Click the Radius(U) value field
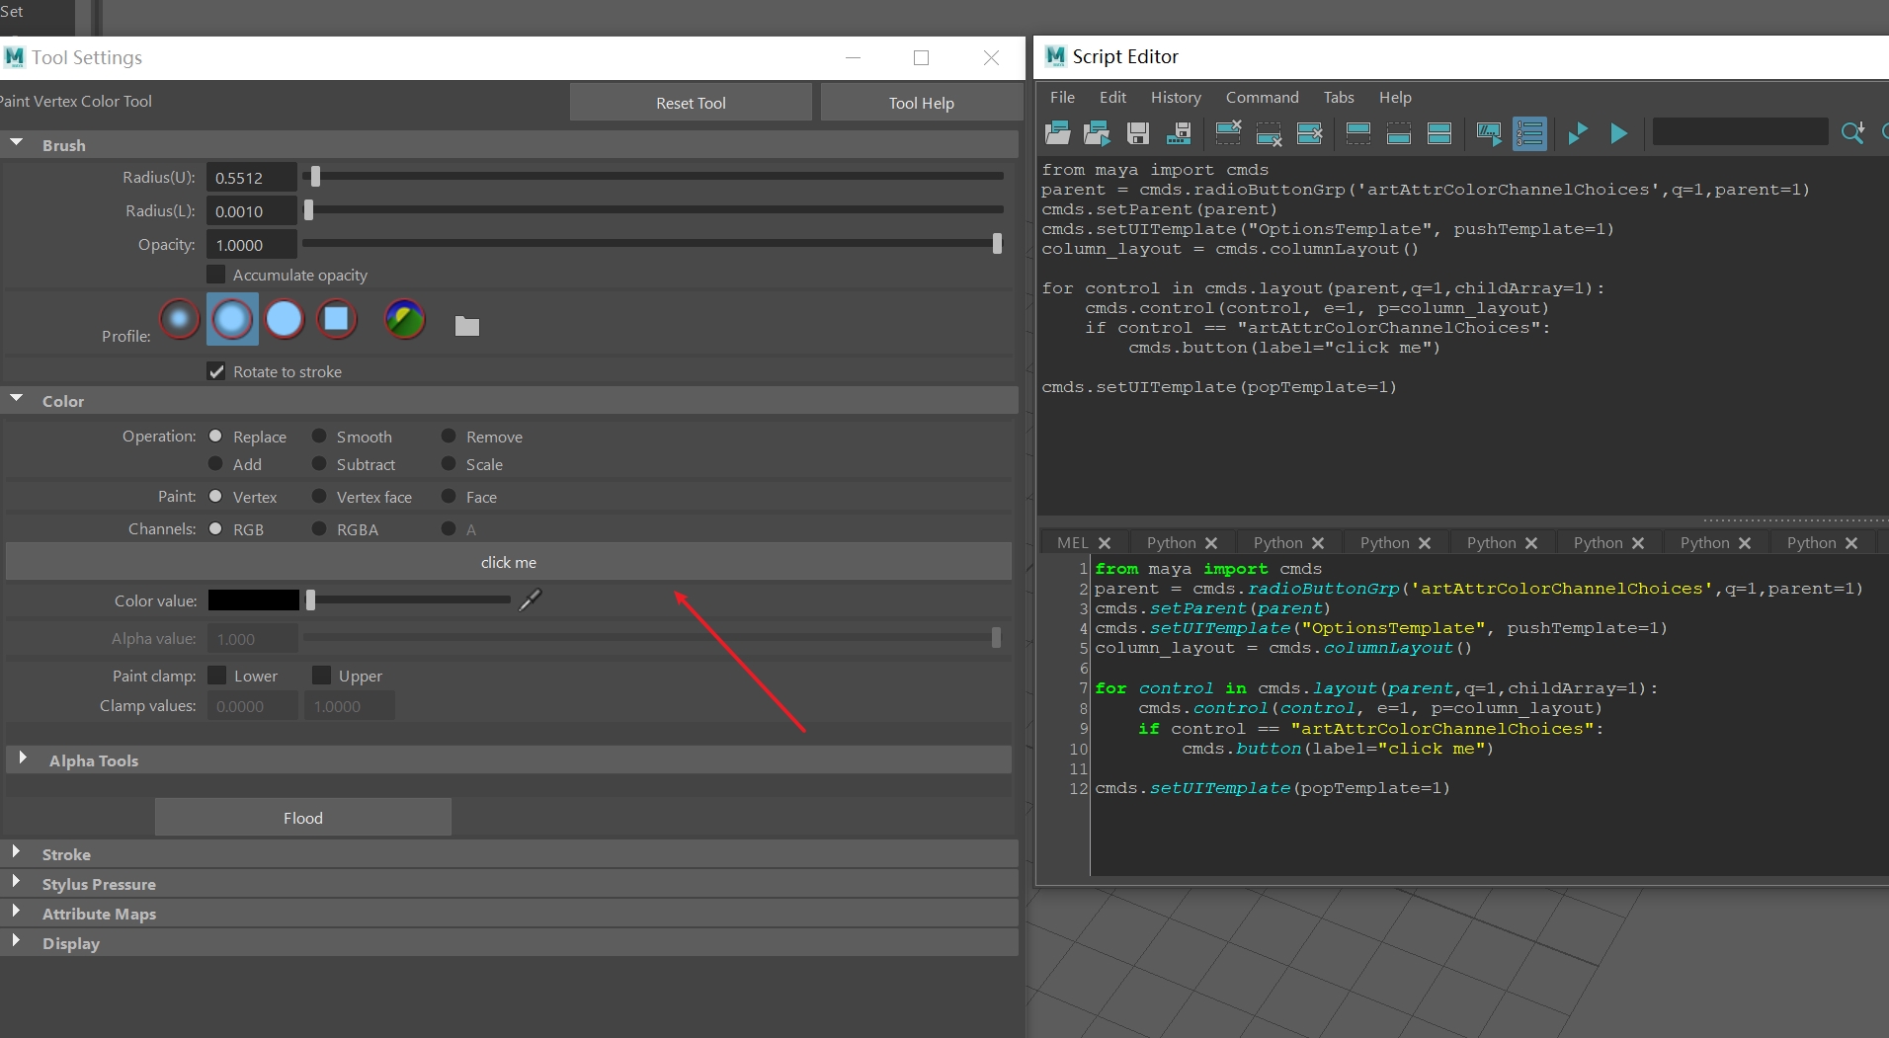The width and height of the screenshot is (1889, 1038). click(251, 178)
